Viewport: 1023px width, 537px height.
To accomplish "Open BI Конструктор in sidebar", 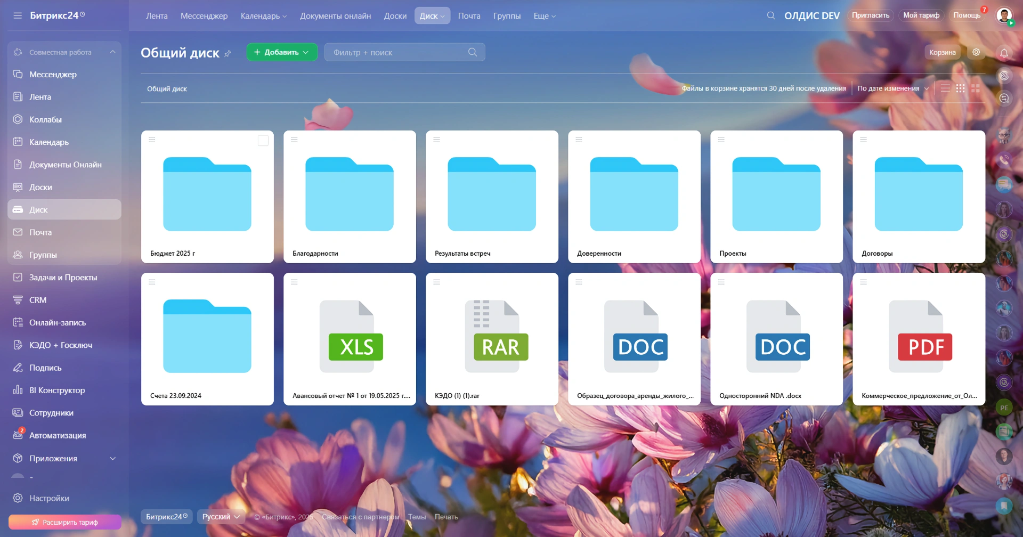I will pos(56,390).
